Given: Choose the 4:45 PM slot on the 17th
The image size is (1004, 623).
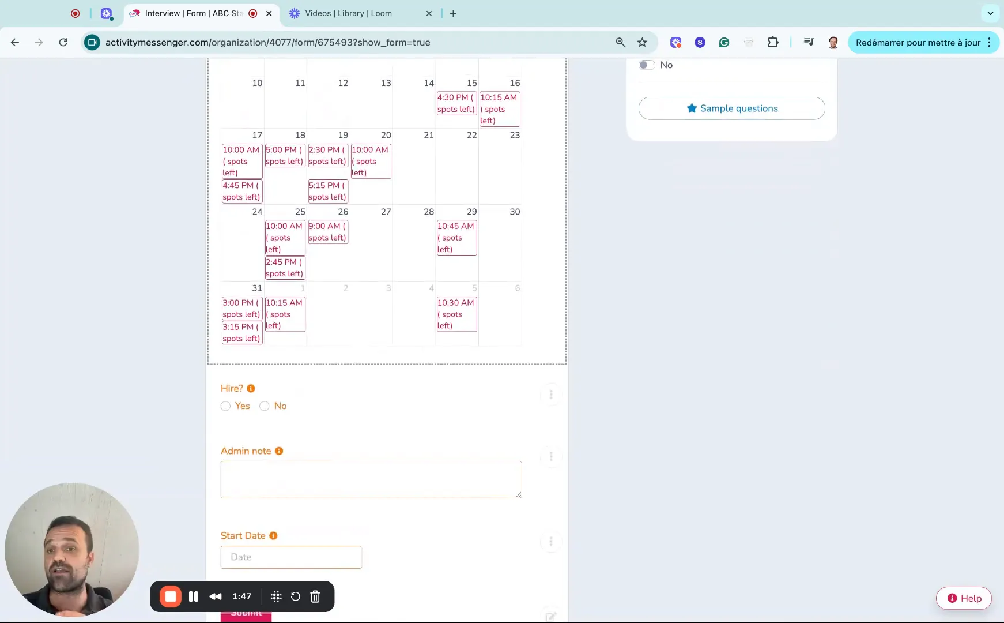Looking at the screenshot, I should [242, 191].
